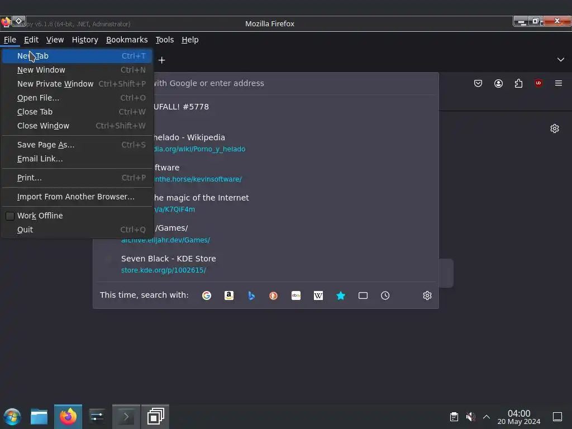
Task: Expand the list all tabs chevron
Action: 561,60
